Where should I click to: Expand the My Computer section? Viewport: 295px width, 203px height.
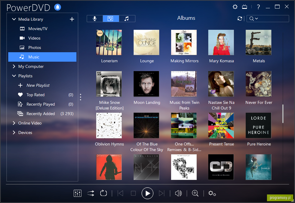click(x=14, y=66)
